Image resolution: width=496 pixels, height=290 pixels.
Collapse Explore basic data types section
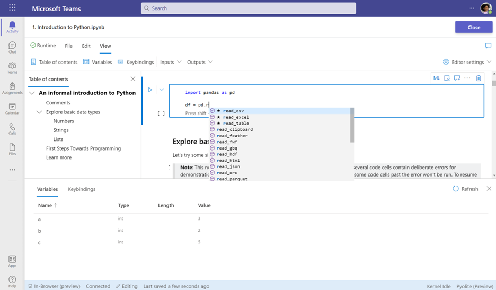39,112
